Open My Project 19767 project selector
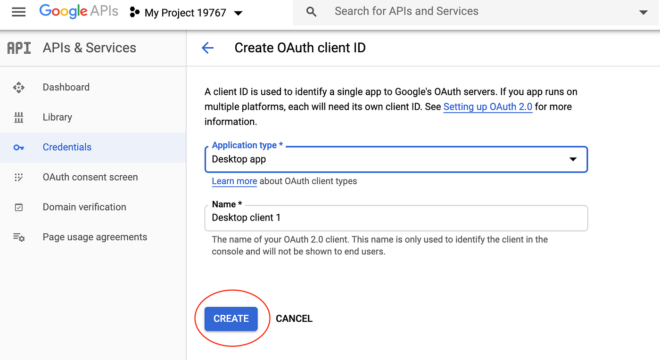The image size is (660, 360). point(186,13)
